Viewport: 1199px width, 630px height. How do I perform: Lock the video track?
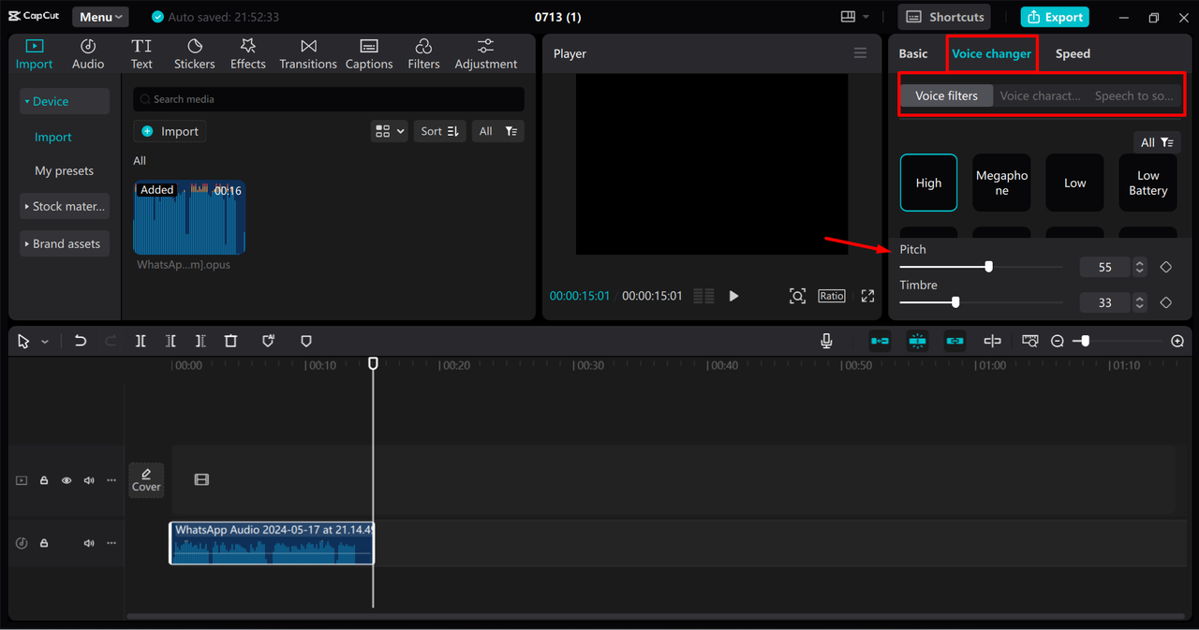(x=44, y=480)
